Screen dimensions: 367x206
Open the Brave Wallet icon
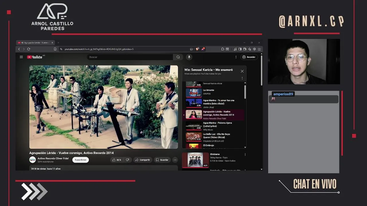coord(245,49)
